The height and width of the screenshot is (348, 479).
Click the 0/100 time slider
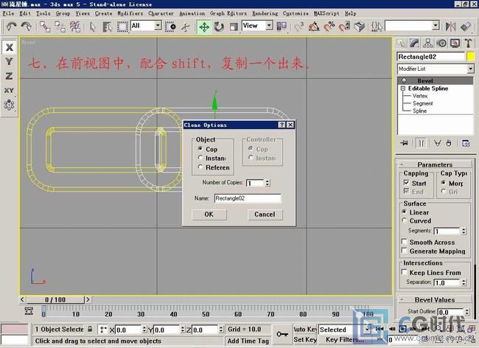[x=55, y=299]
